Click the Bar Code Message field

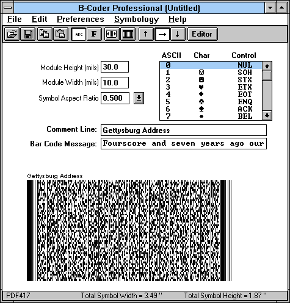coord(184,143)
